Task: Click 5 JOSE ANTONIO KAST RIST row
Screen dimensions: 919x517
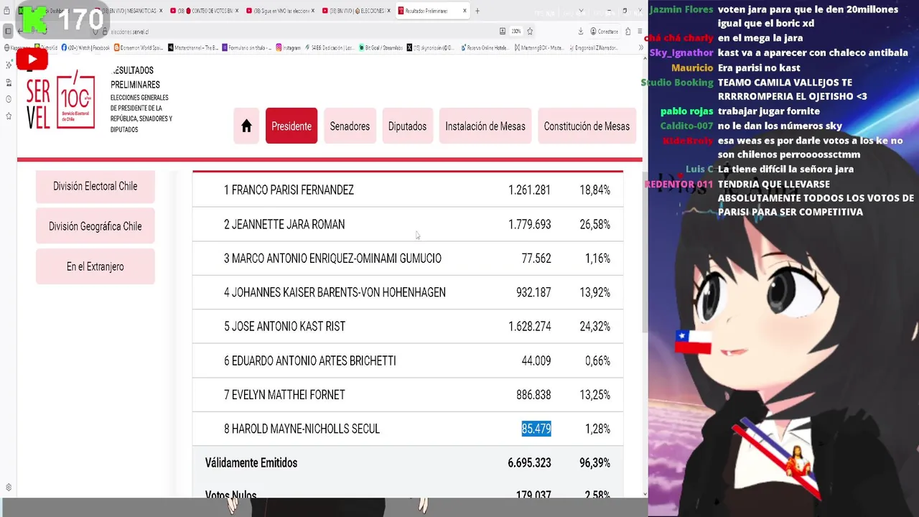Action: tap(408, 327)
